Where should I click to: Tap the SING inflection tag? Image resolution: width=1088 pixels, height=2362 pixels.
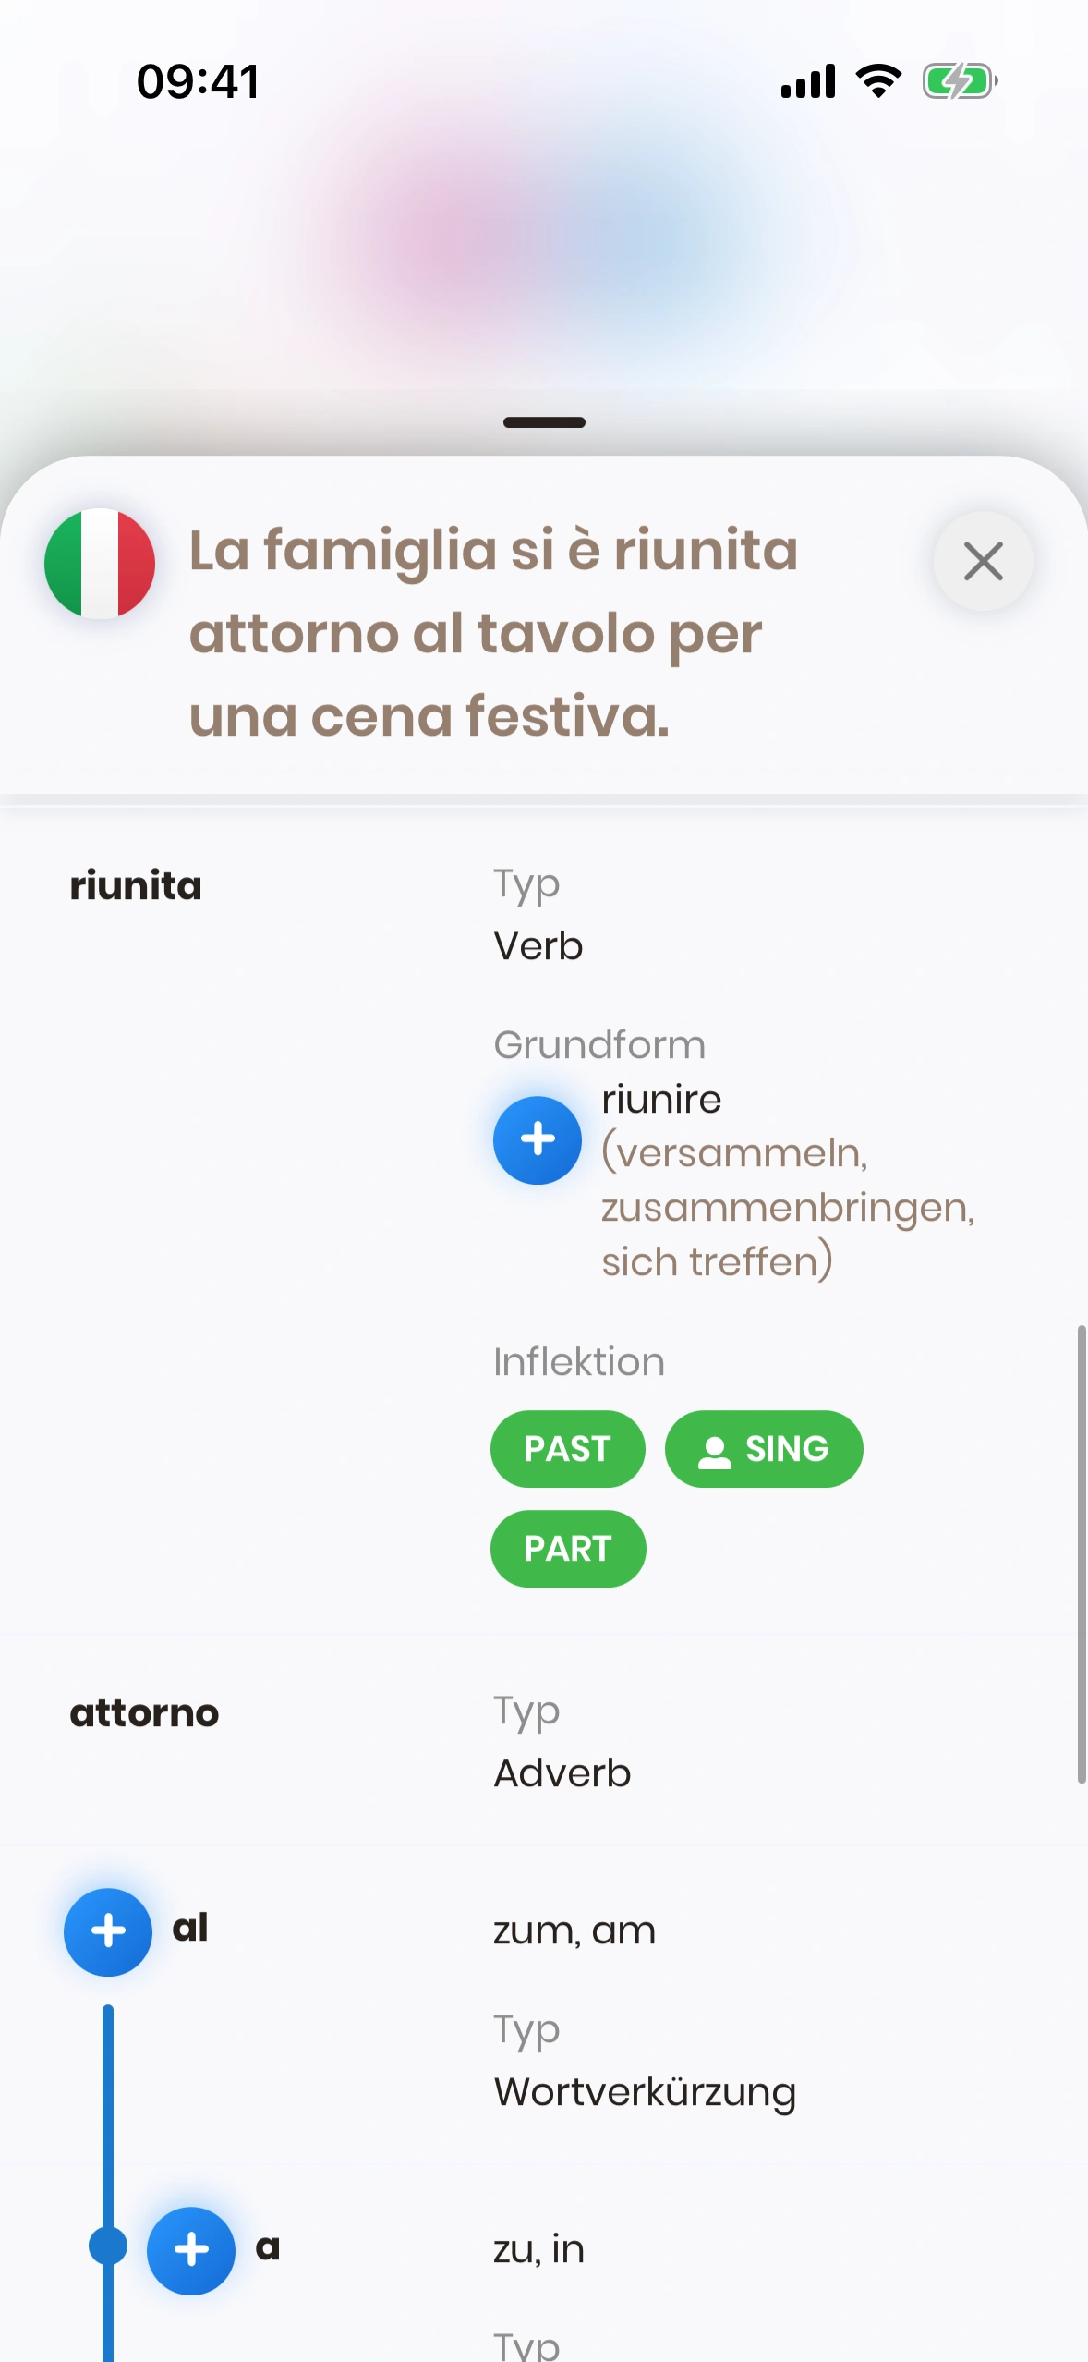(764, 1448)
